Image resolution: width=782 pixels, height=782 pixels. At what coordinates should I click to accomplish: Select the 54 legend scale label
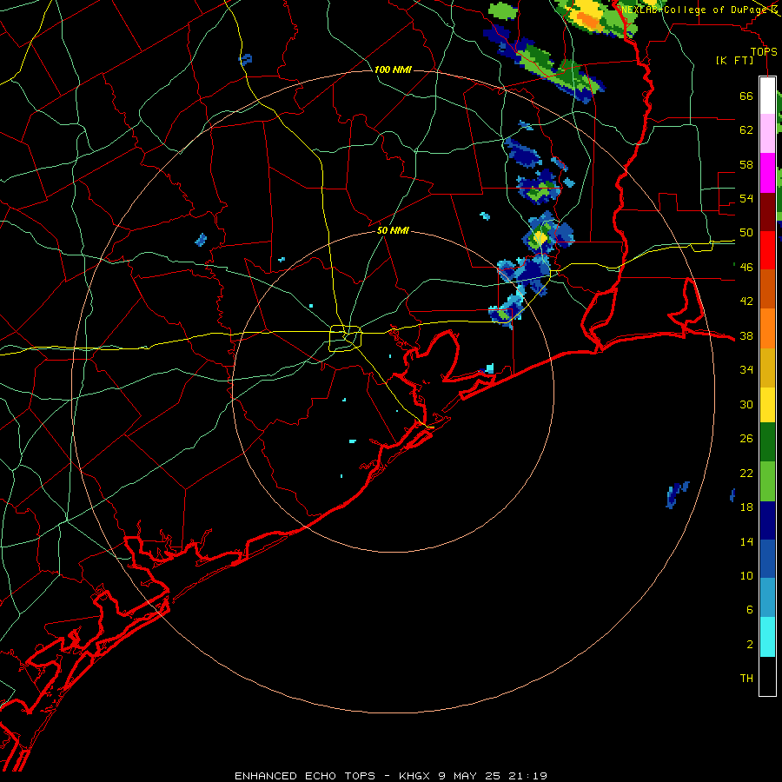(x=746, y=198)
